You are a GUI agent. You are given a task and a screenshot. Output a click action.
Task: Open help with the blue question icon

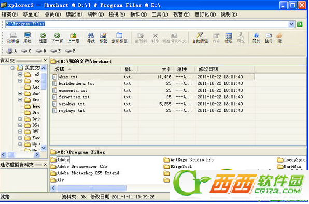click(257, 37)
